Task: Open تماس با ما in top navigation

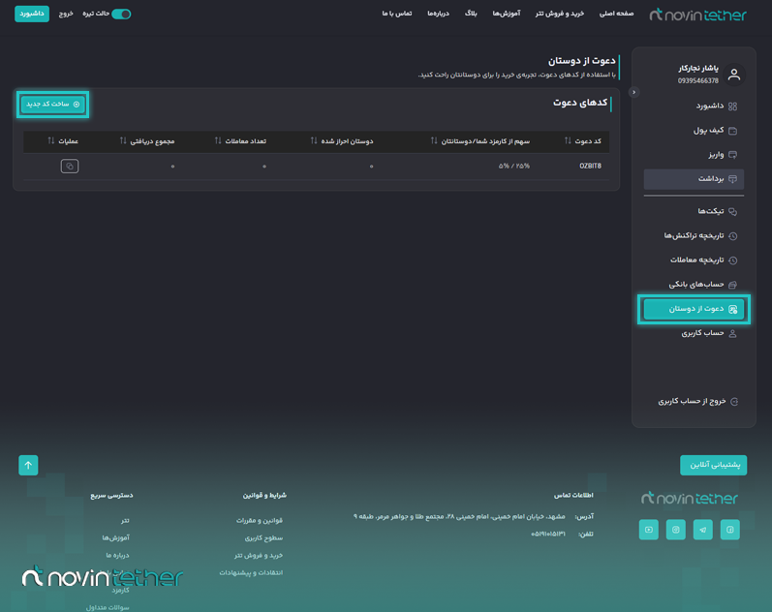Action: (397, 14)
